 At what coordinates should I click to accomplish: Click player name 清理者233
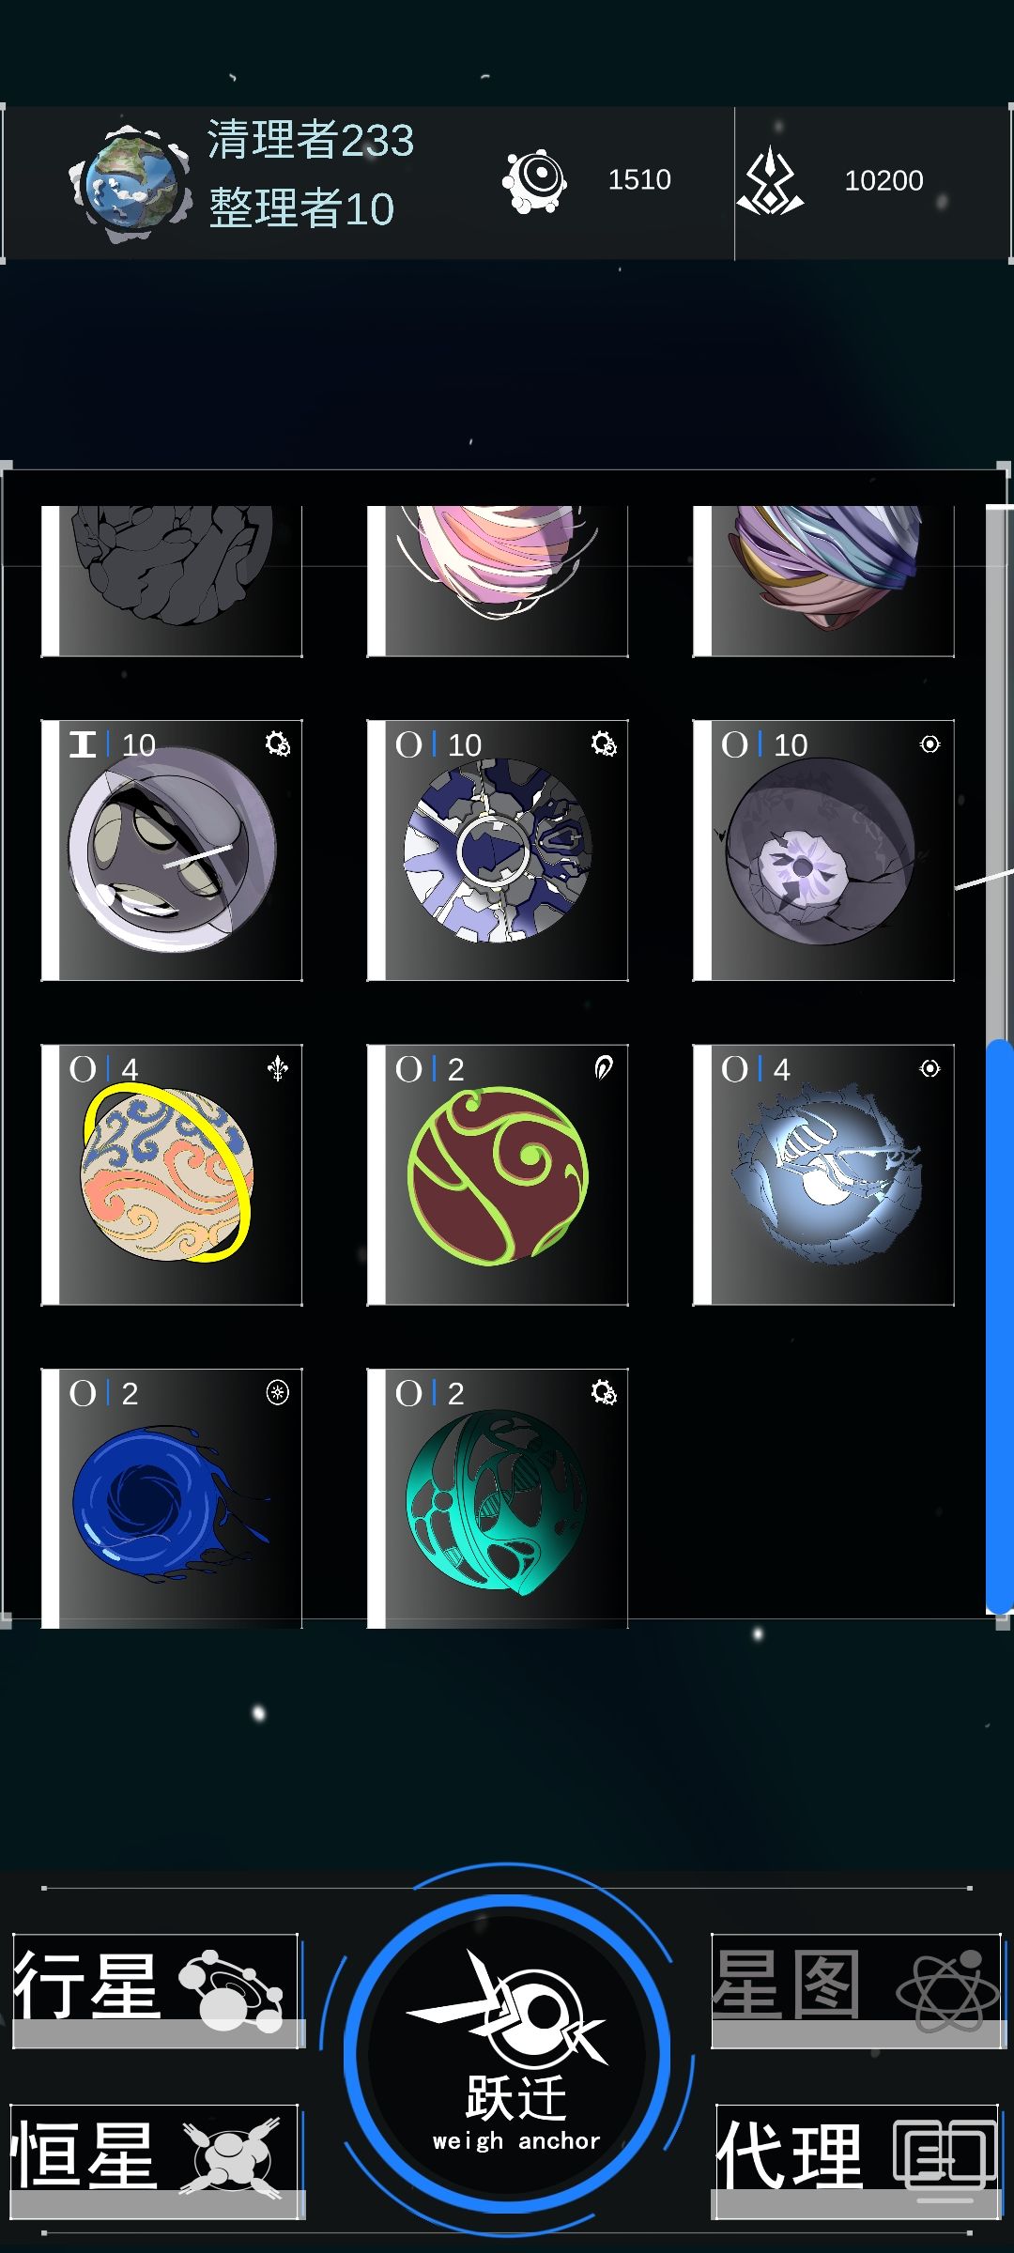[311, 140]
